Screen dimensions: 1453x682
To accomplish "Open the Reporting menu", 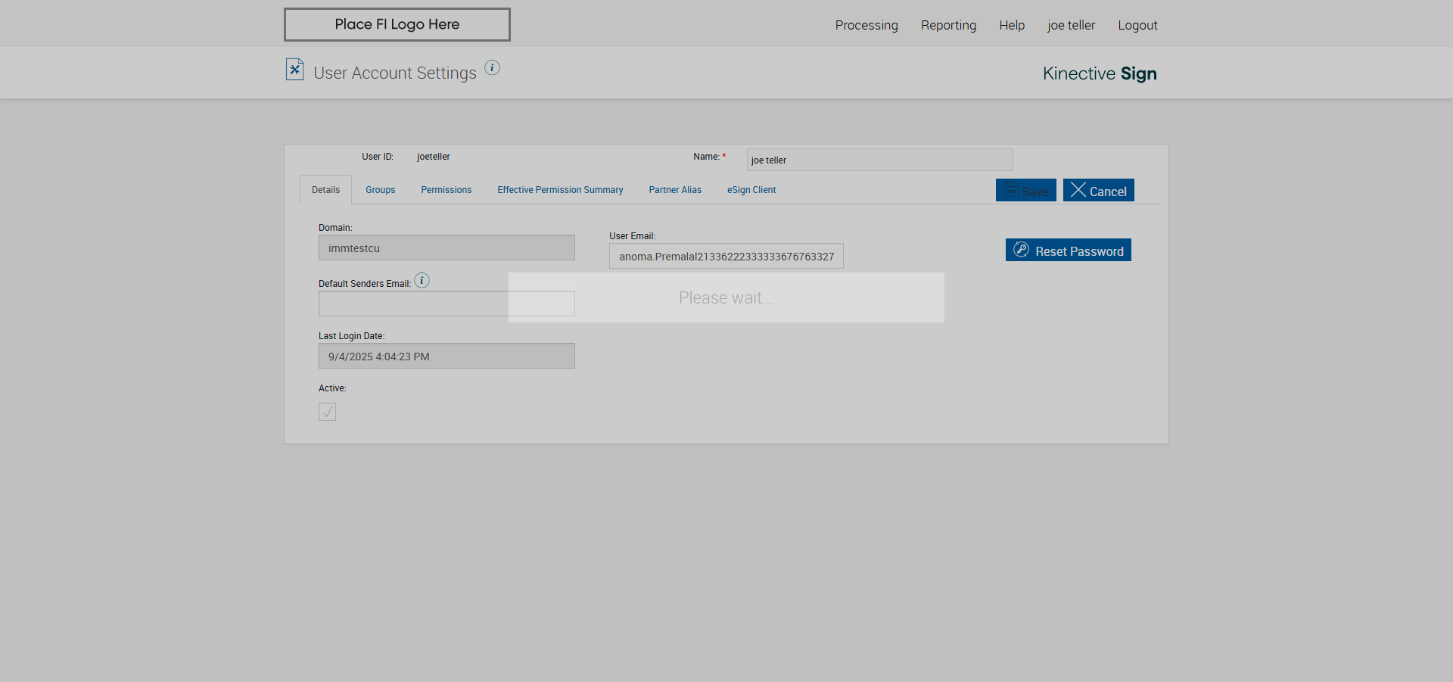I will [948, 25].
